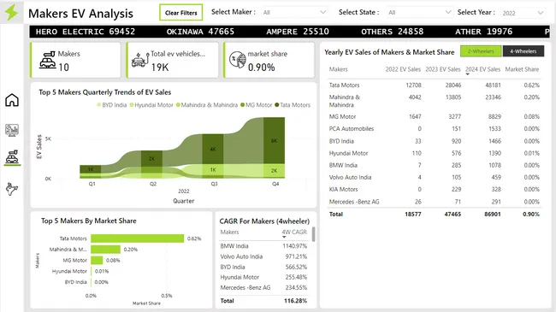This screenshot has width=556, height=312.
Task: Click Mercedes -Benz AG 234.55% CAGR row
Action: tap(263, 287)
